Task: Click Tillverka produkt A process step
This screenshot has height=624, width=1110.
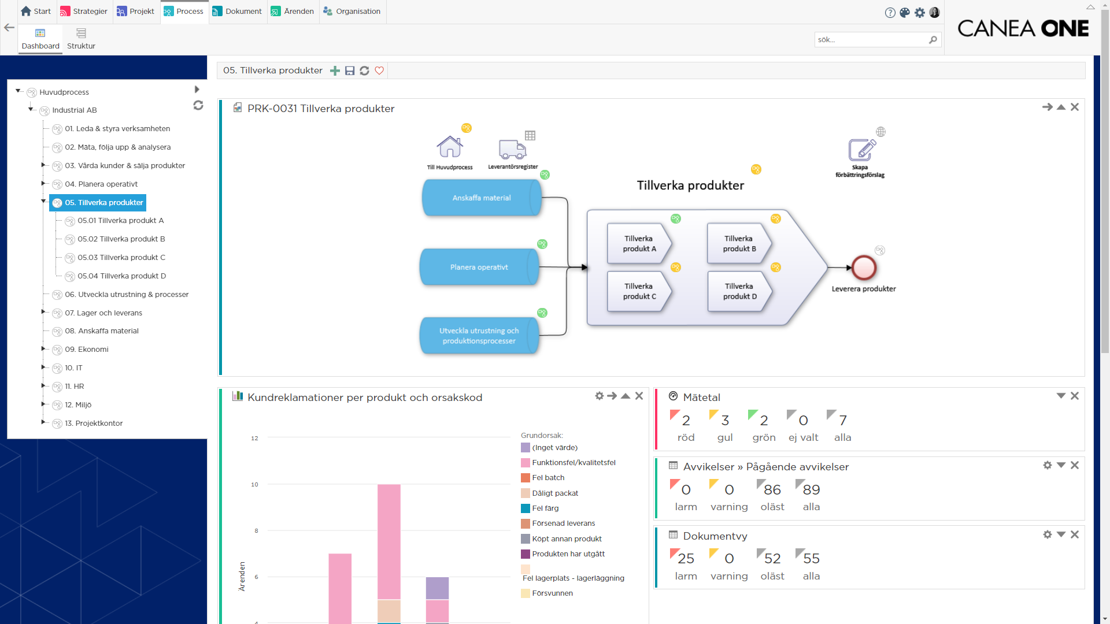Action: click(639, 244)
